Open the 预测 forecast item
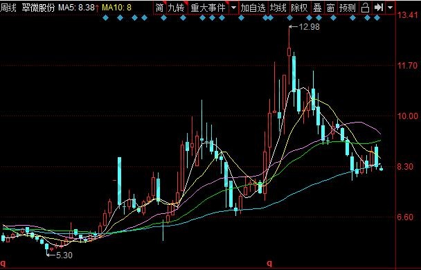The height and width of the screenshot is (270, 421). tap(348, 8)
